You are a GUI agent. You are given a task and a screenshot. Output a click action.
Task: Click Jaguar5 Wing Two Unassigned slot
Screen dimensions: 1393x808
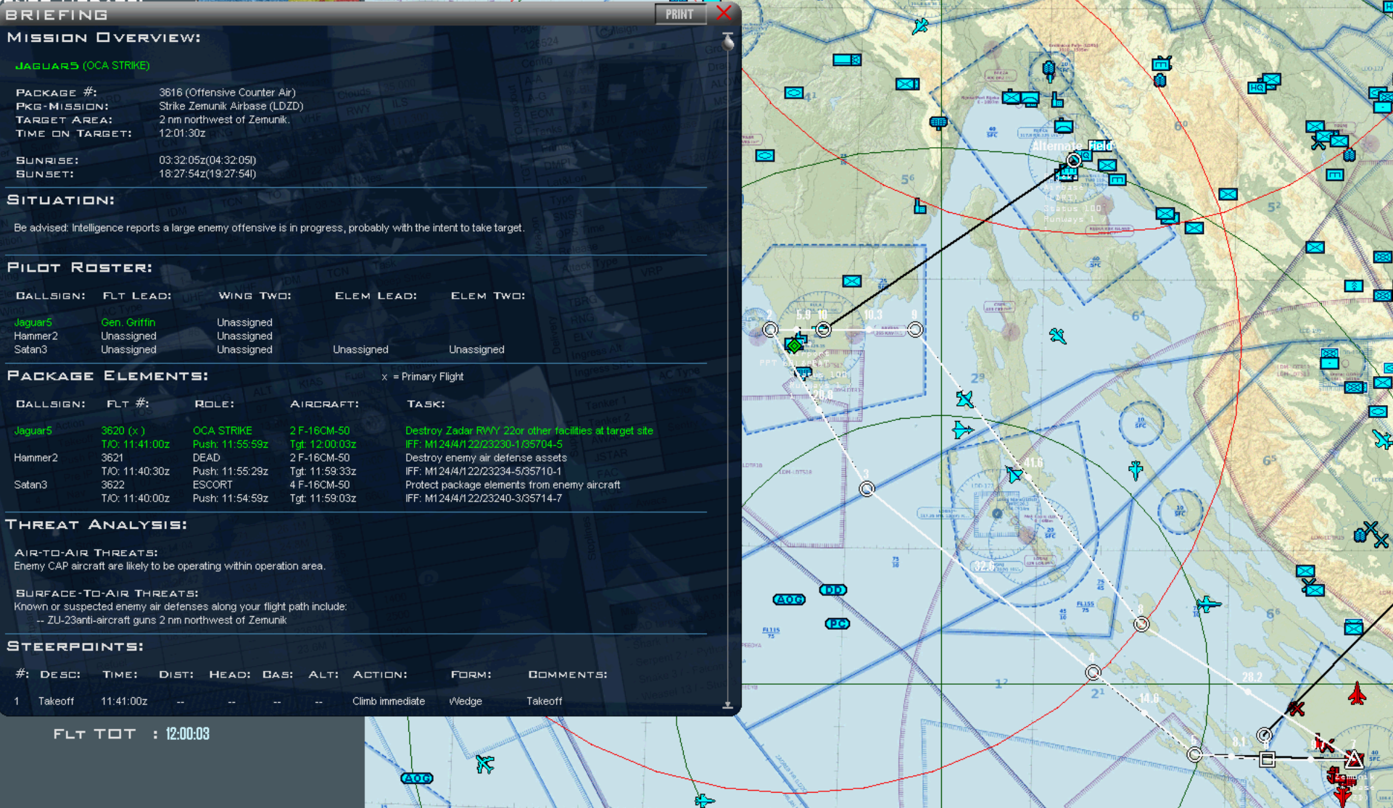(244, 322)
